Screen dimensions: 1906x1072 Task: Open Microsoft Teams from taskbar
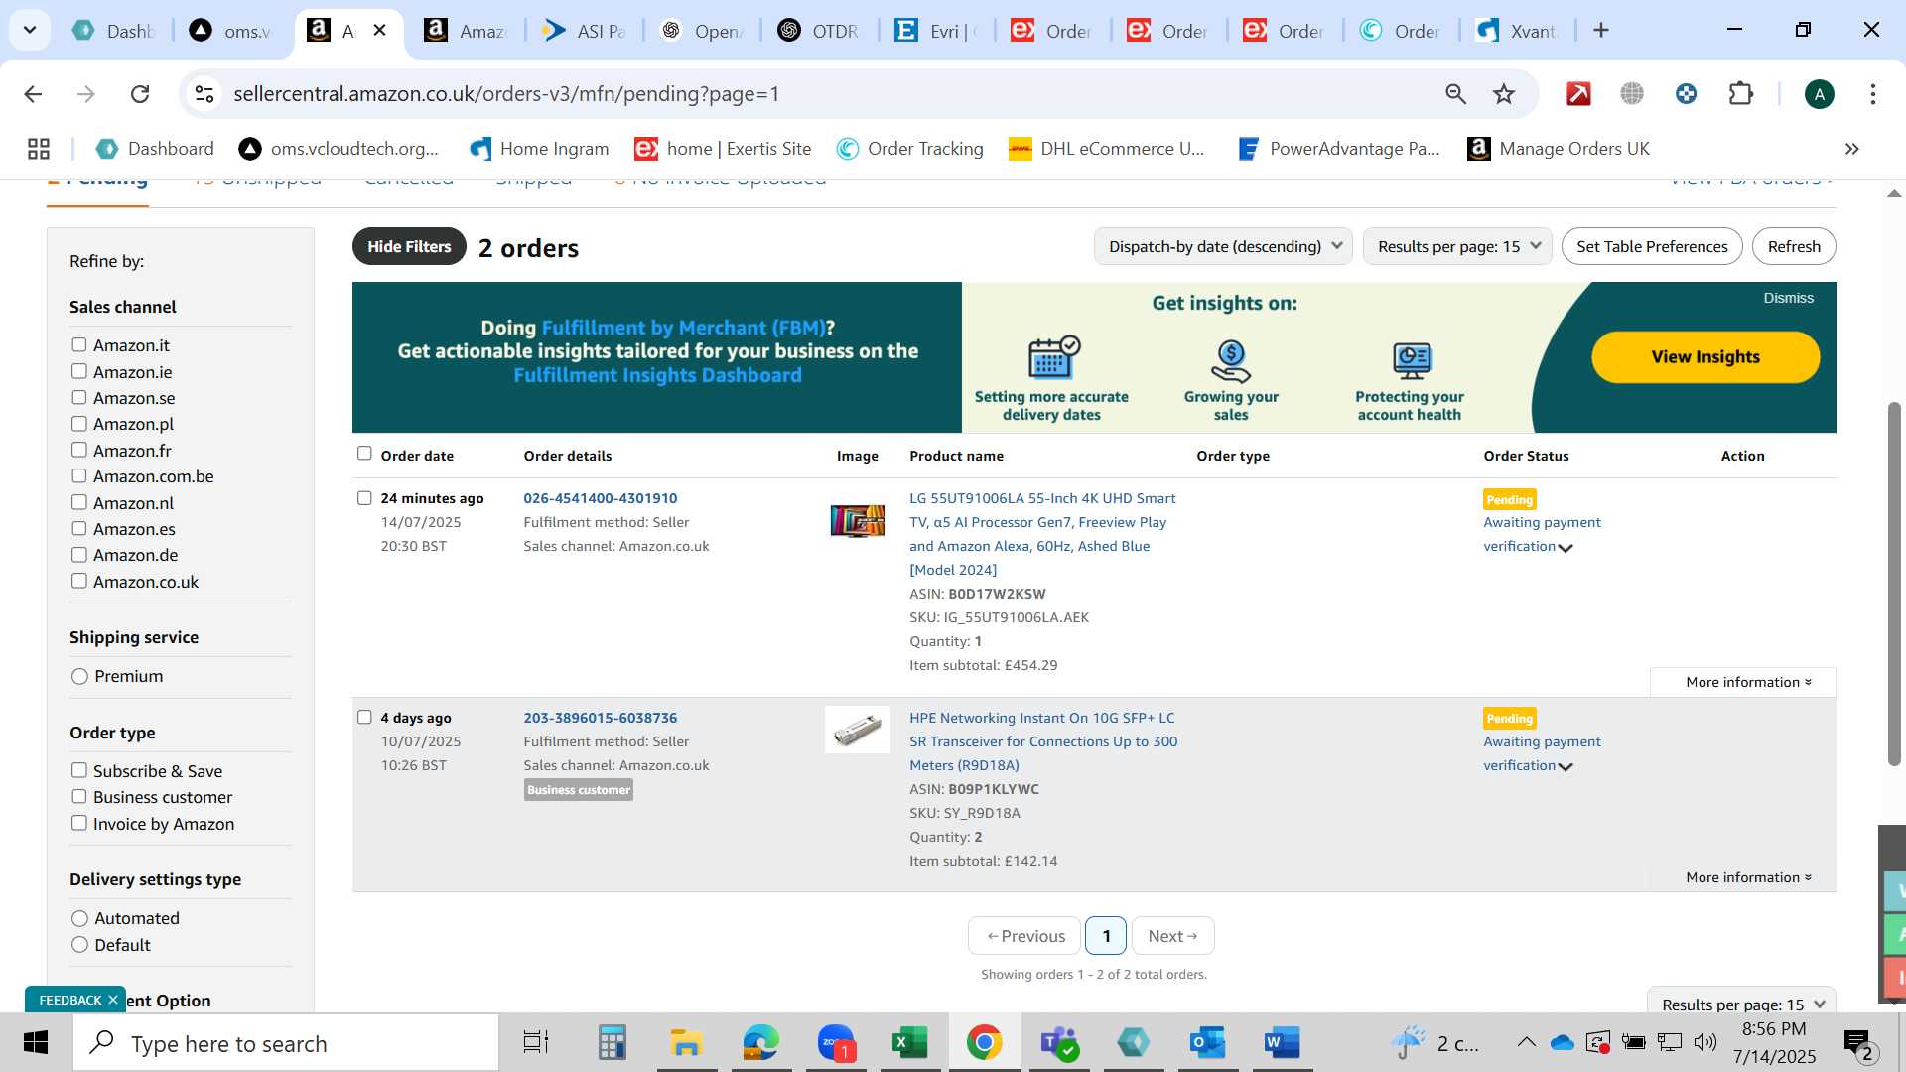[1058, 1043]
